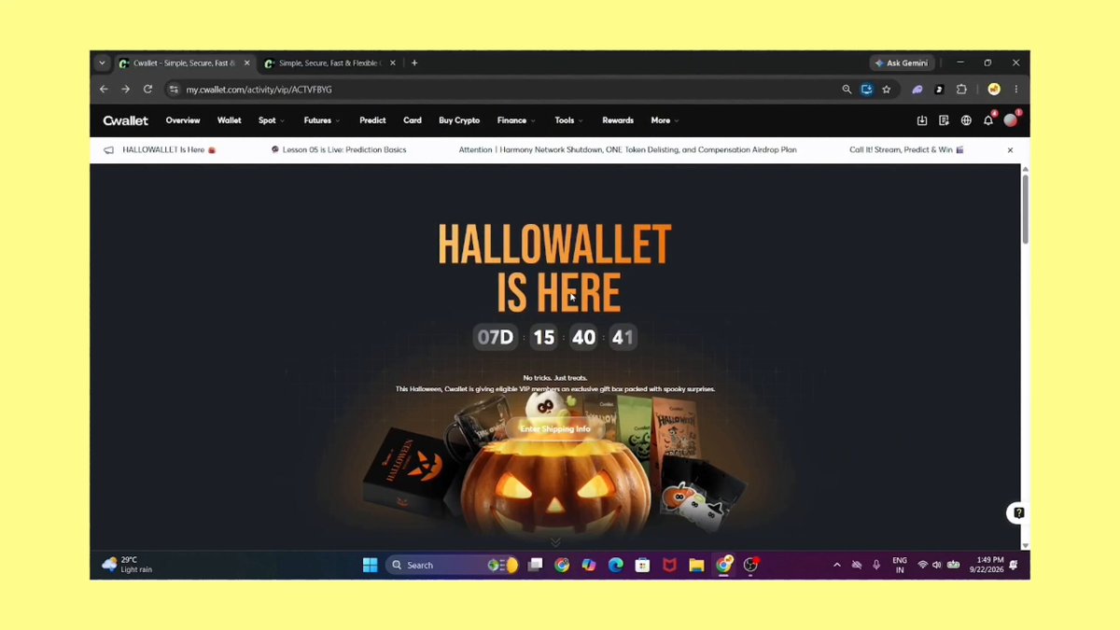
Task: Open File Explorer from the taskbar
Action: pyautogui.click(x=696, y=565)
